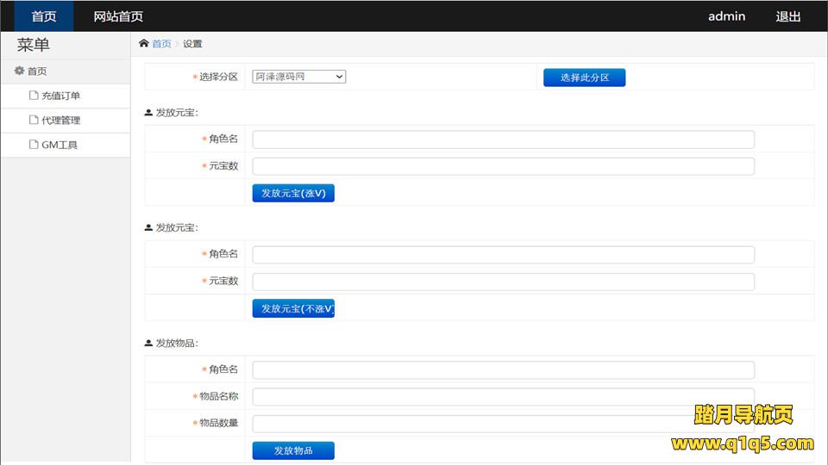Open 充值订单 in the sidebar menu

point(60,96)
